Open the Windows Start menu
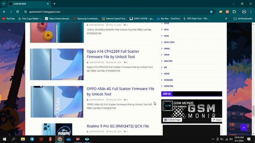Screen dimensions: 255x143 (x=4, y=139)
